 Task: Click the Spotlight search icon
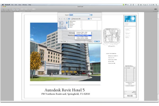[x=156, y=5]
